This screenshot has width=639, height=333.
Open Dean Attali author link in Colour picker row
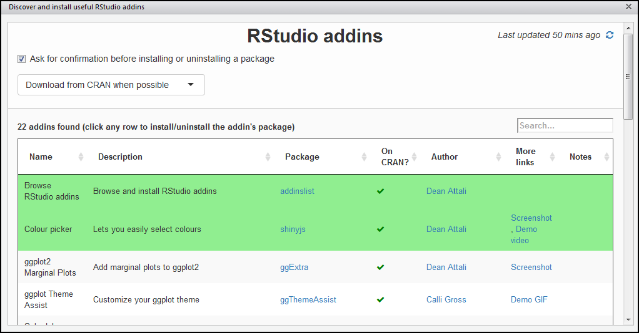[x=446, y=229]
